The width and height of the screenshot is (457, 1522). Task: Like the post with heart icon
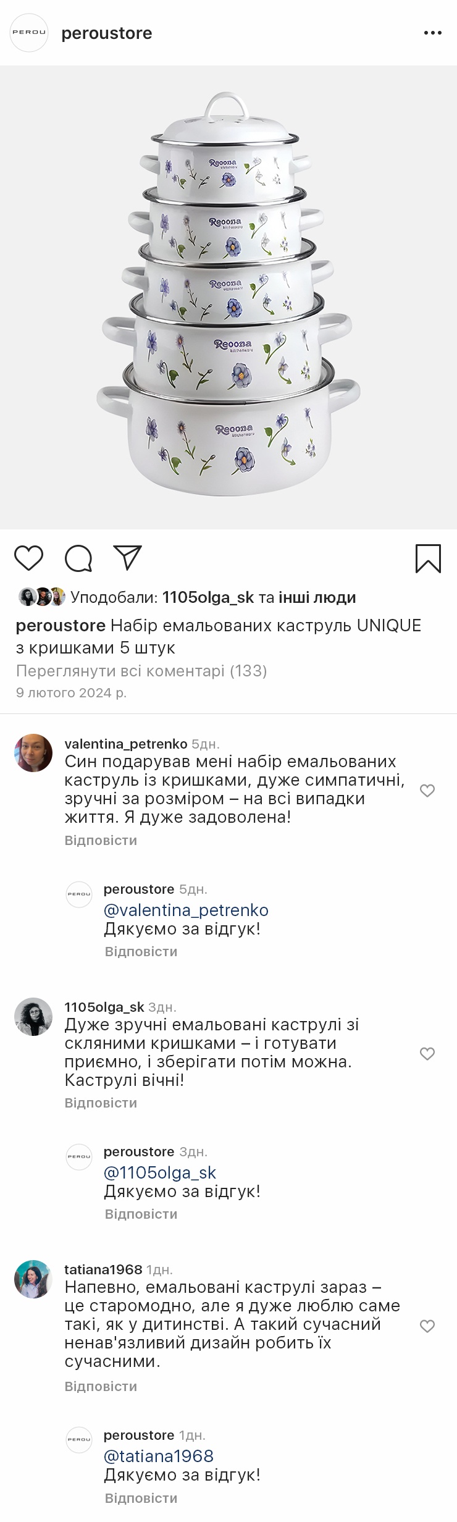[x=29, y=558]
